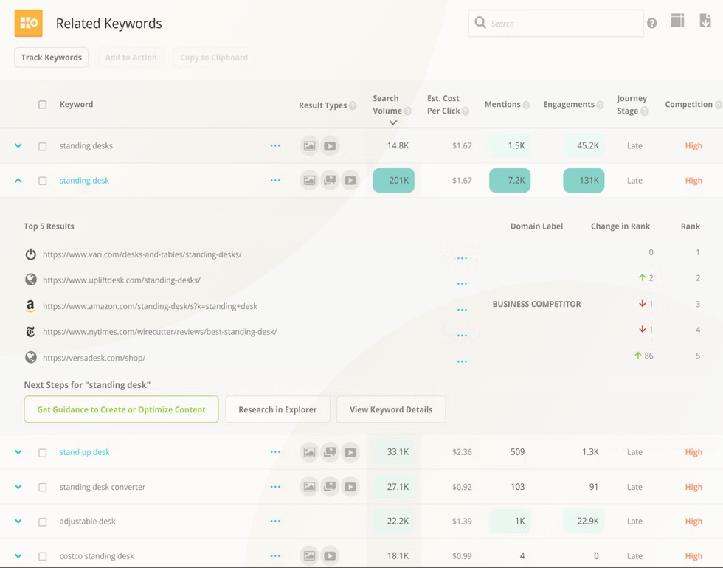The height and width of the screenshot is (568, 723).
Task: Click Get Guidance to Create or Optimize Content
Action: click(121, 409)
